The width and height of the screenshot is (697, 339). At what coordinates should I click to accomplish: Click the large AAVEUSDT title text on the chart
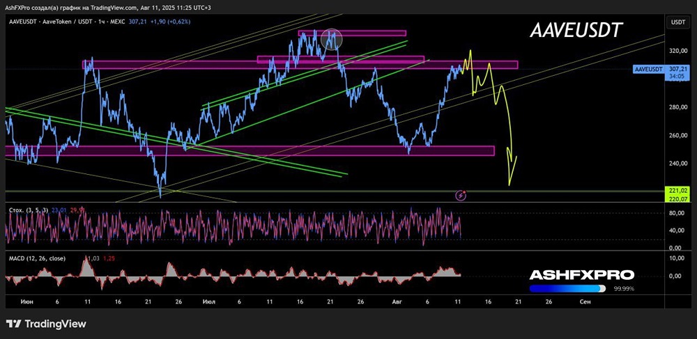tap(576, 31)
